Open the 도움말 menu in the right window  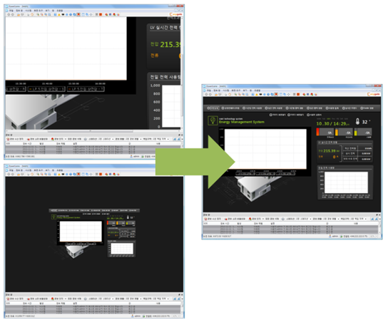click(257, 91)
